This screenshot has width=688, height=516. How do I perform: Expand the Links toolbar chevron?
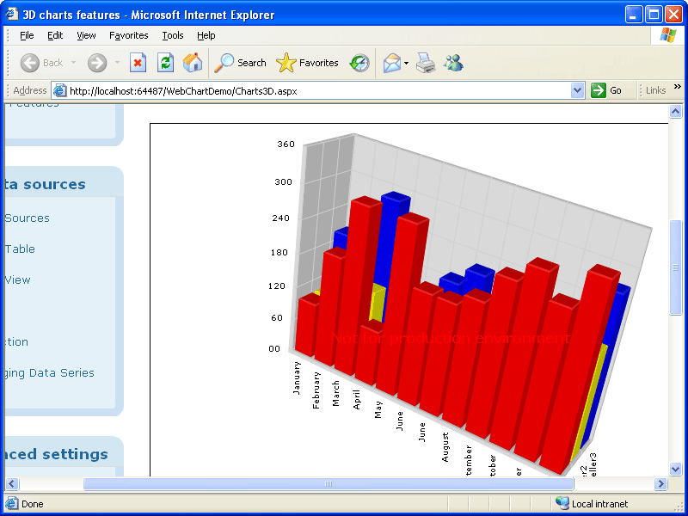(677, 87)
